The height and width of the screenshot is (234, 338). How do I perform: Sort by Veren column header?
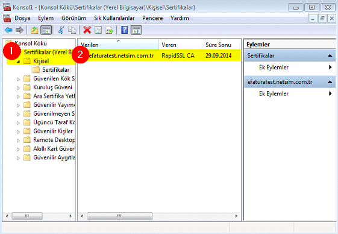[x=181, y=45]
